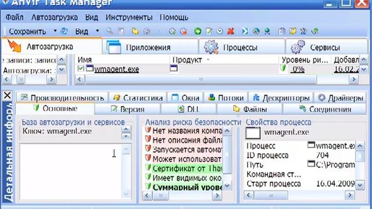Click the tools settings icon in the toolbar
The image size is (372, 209).
pyautogui.click(x=303, y=31)
